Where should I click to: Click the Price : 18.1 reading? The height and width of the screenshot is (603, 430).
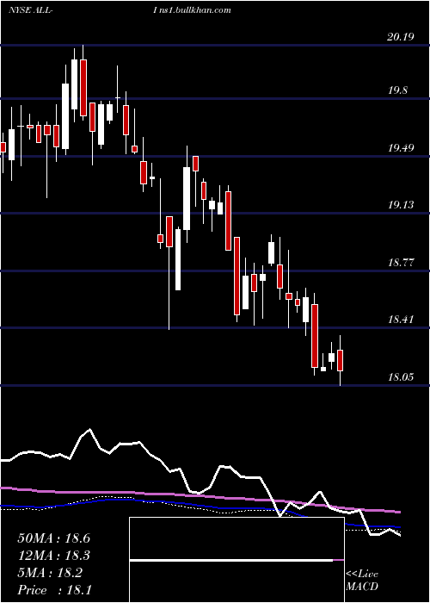point(54,589)
